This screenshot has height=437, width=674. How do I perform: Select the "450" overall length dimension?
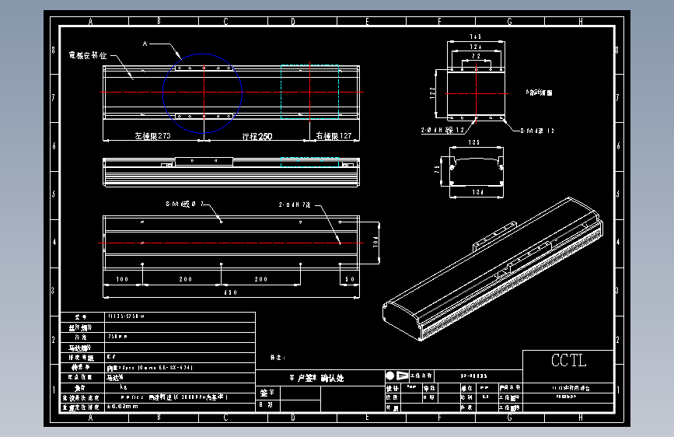231,292
